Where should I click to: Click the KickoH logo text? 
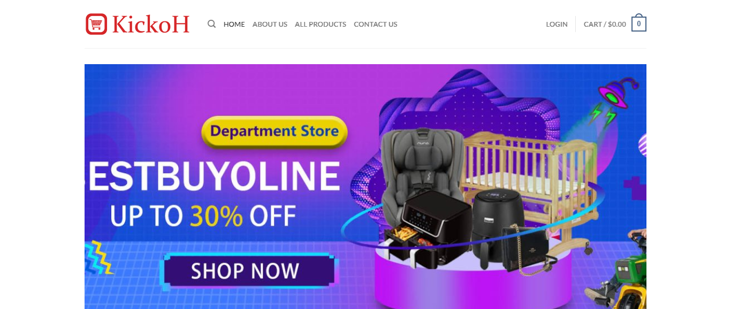(x=151, y=24)
